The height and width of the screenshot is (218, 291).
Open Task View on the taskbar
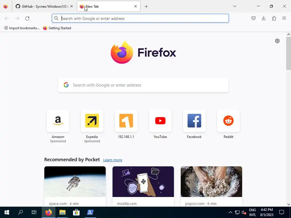tap(34, 212)
